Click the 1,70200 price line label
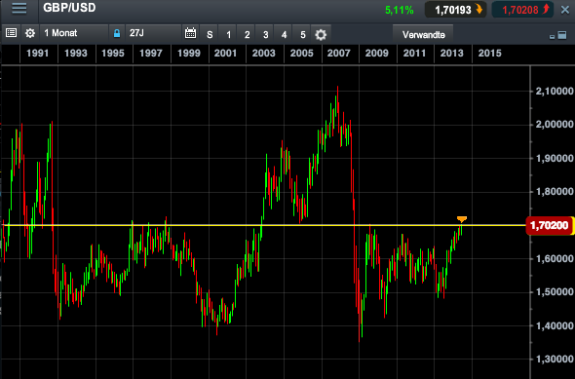 (549, 225)
